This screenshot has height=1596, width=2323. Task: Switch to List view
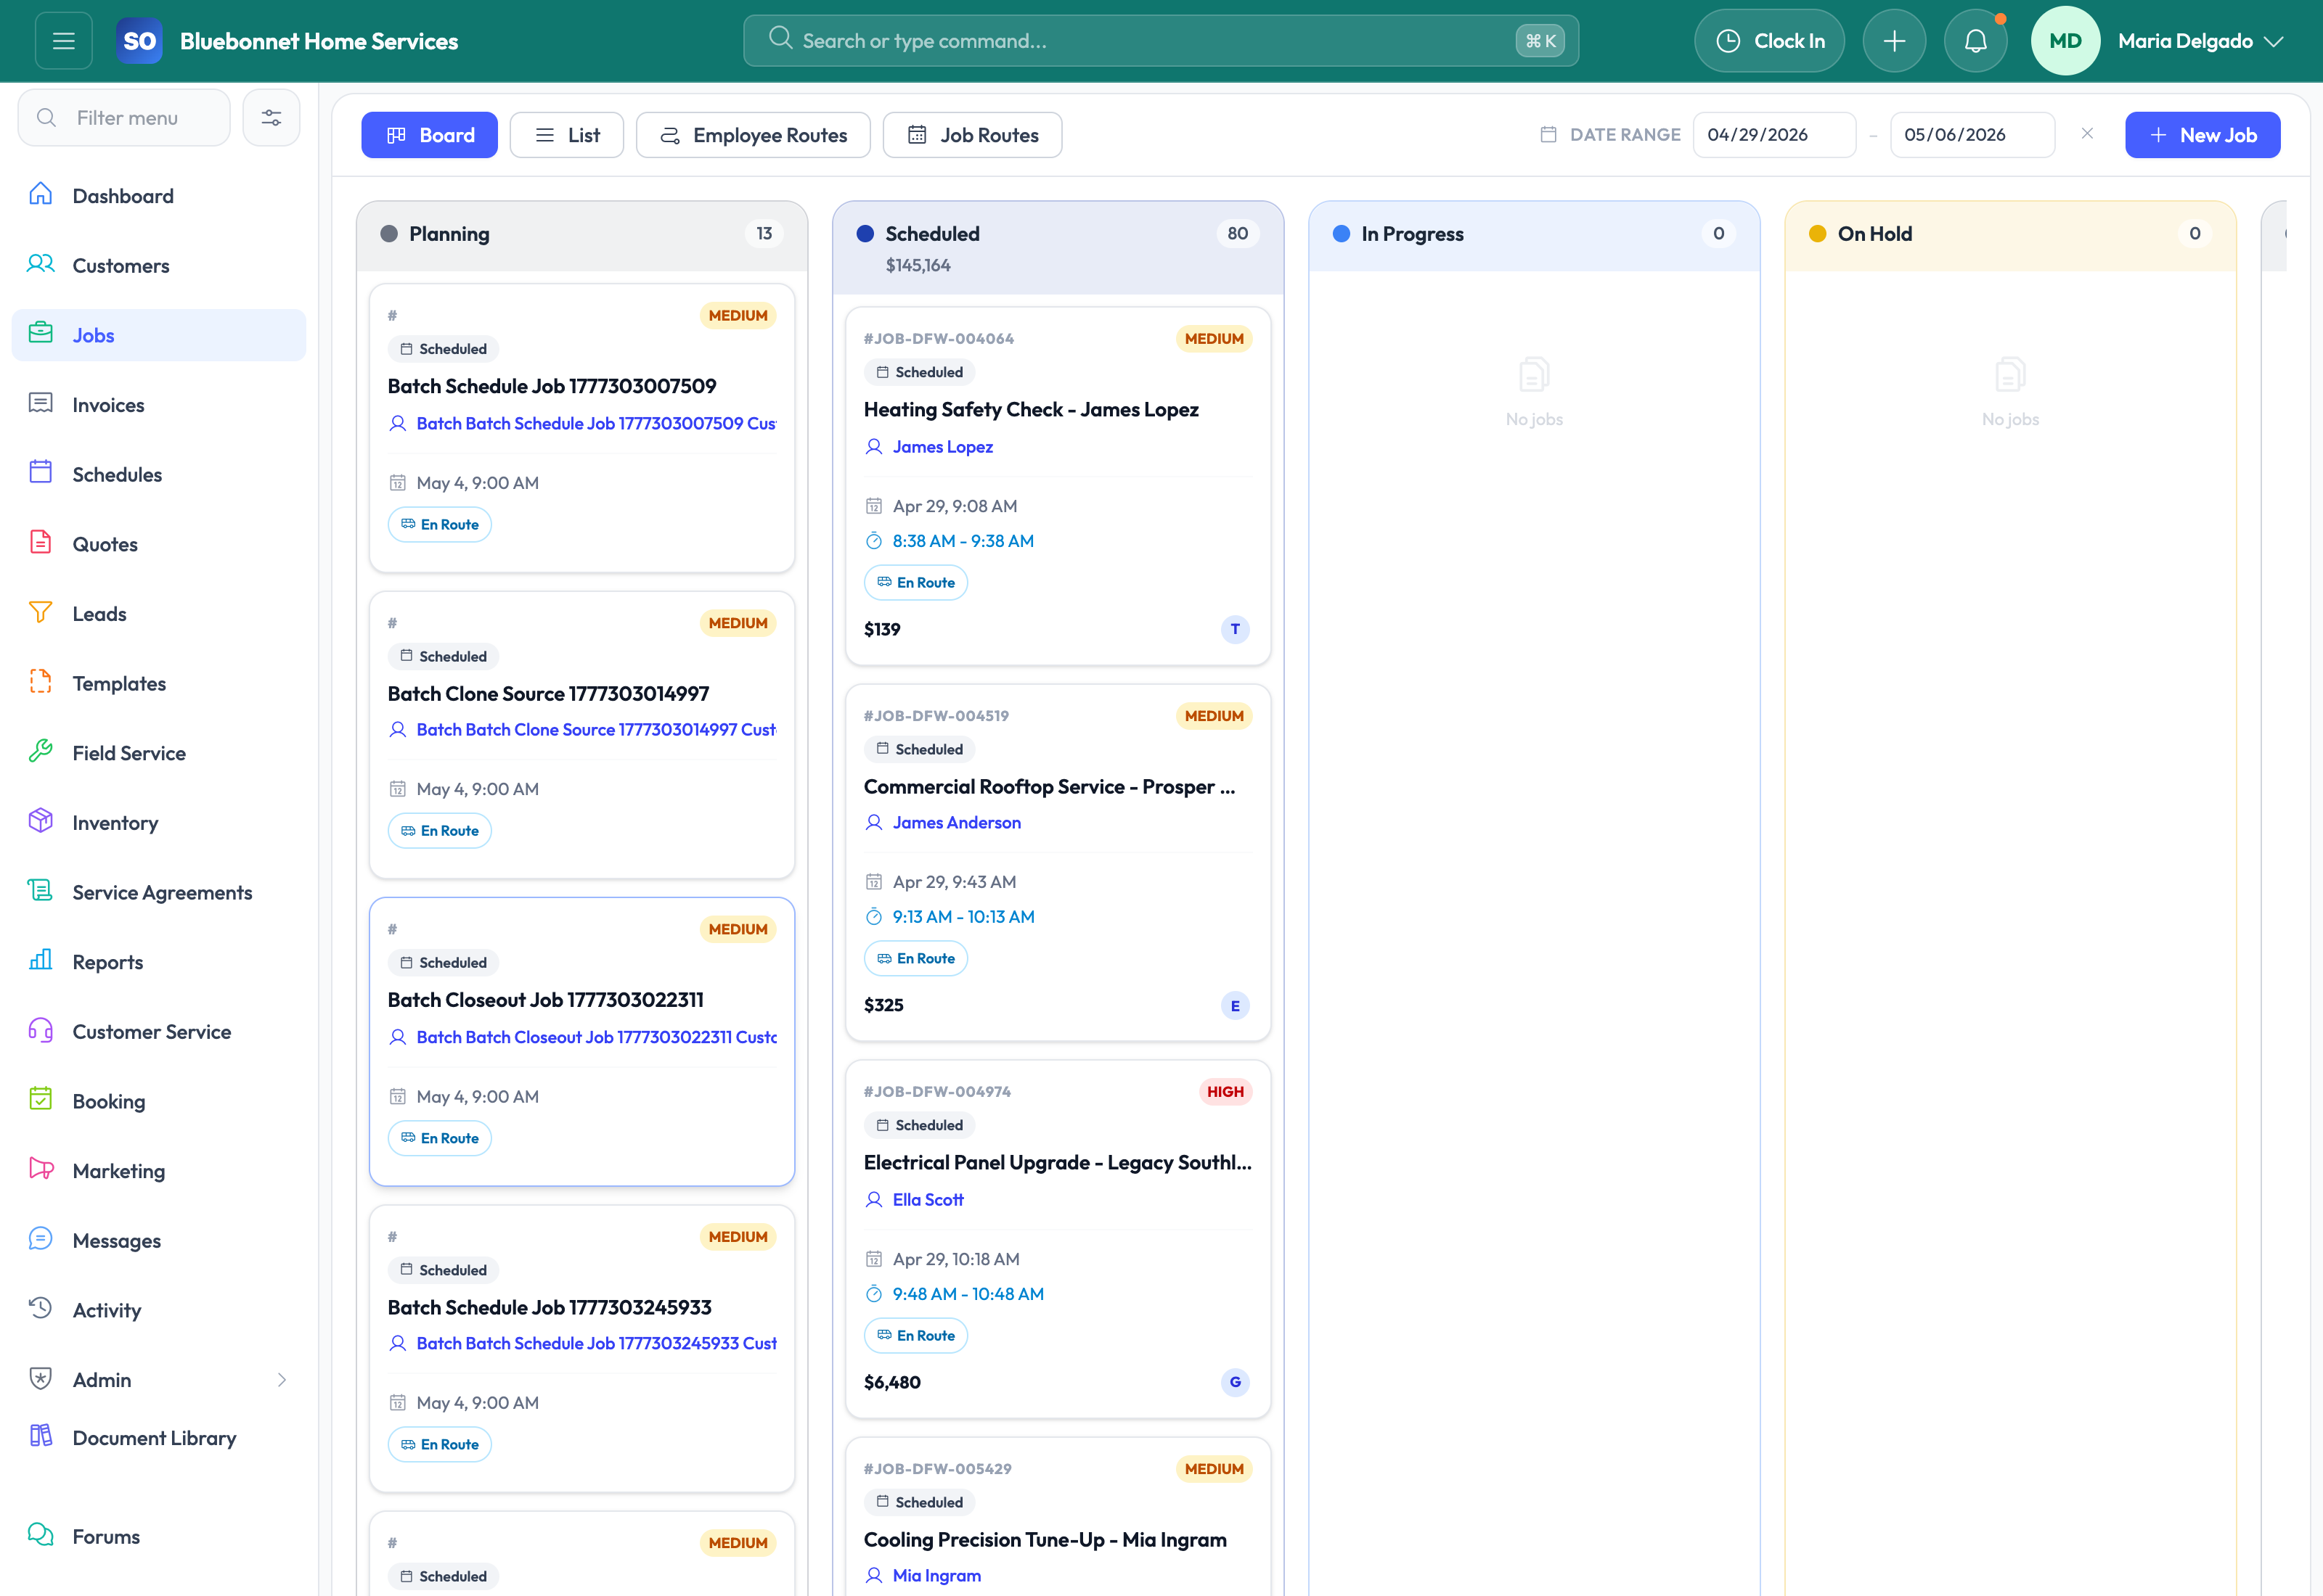point(566,135)
